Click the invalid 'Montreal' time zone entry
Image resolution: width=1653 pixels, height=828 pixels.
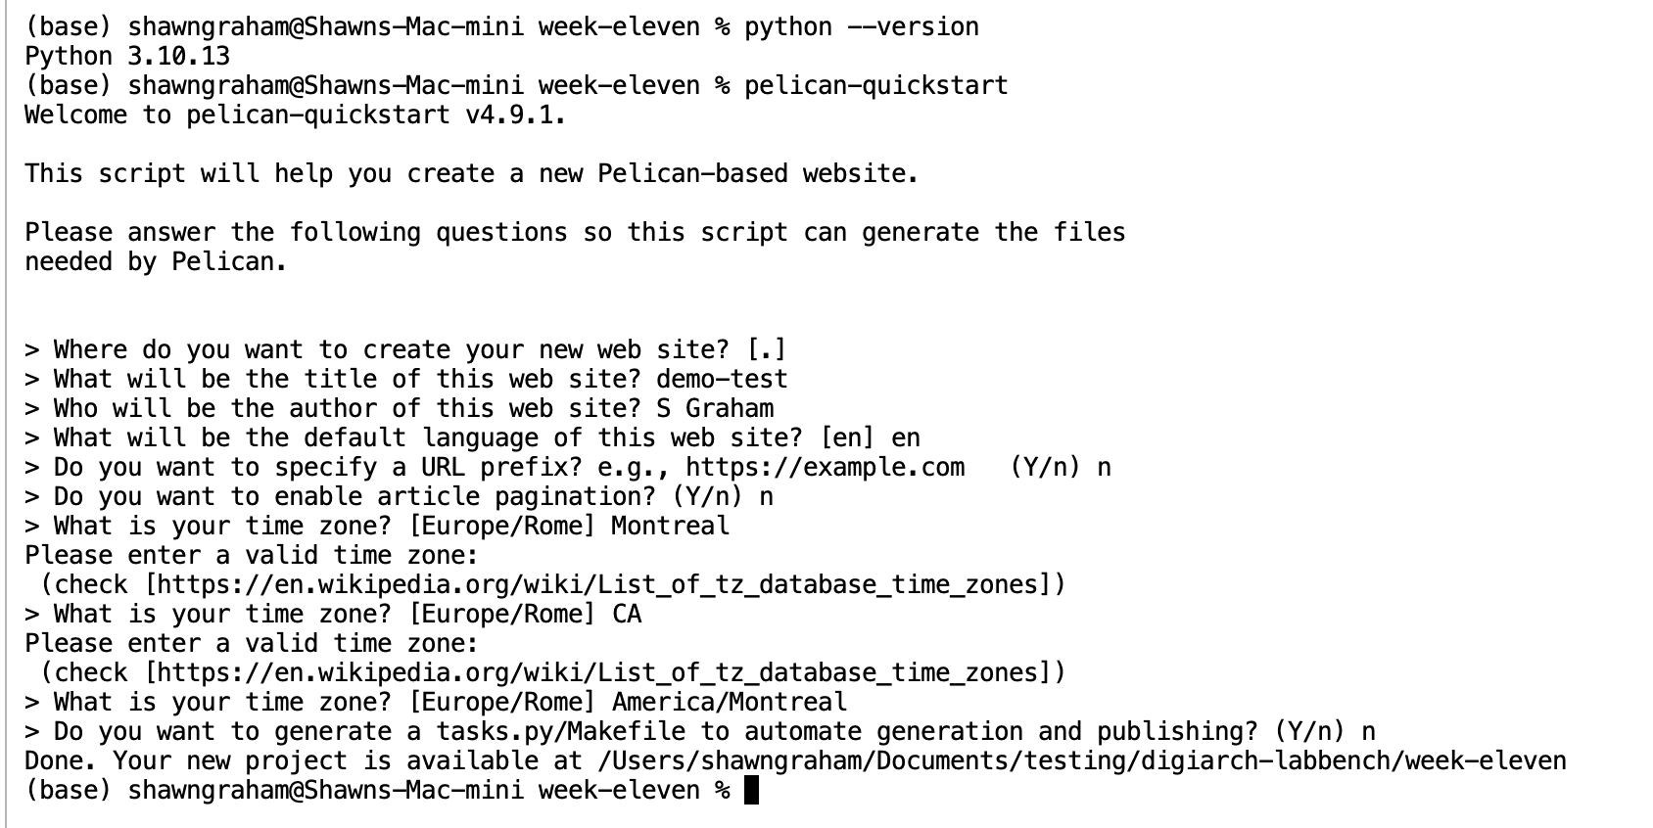click(671, 526)
